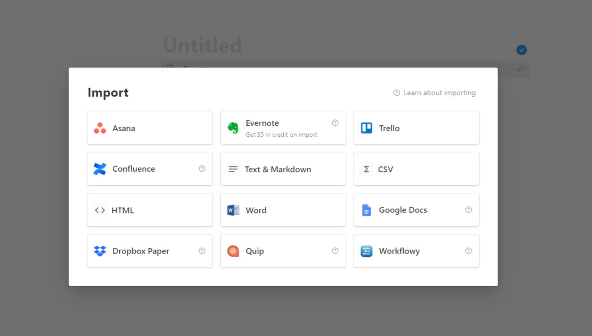
Task: Open Learn about importing link
Action: (x=435, y=93)
